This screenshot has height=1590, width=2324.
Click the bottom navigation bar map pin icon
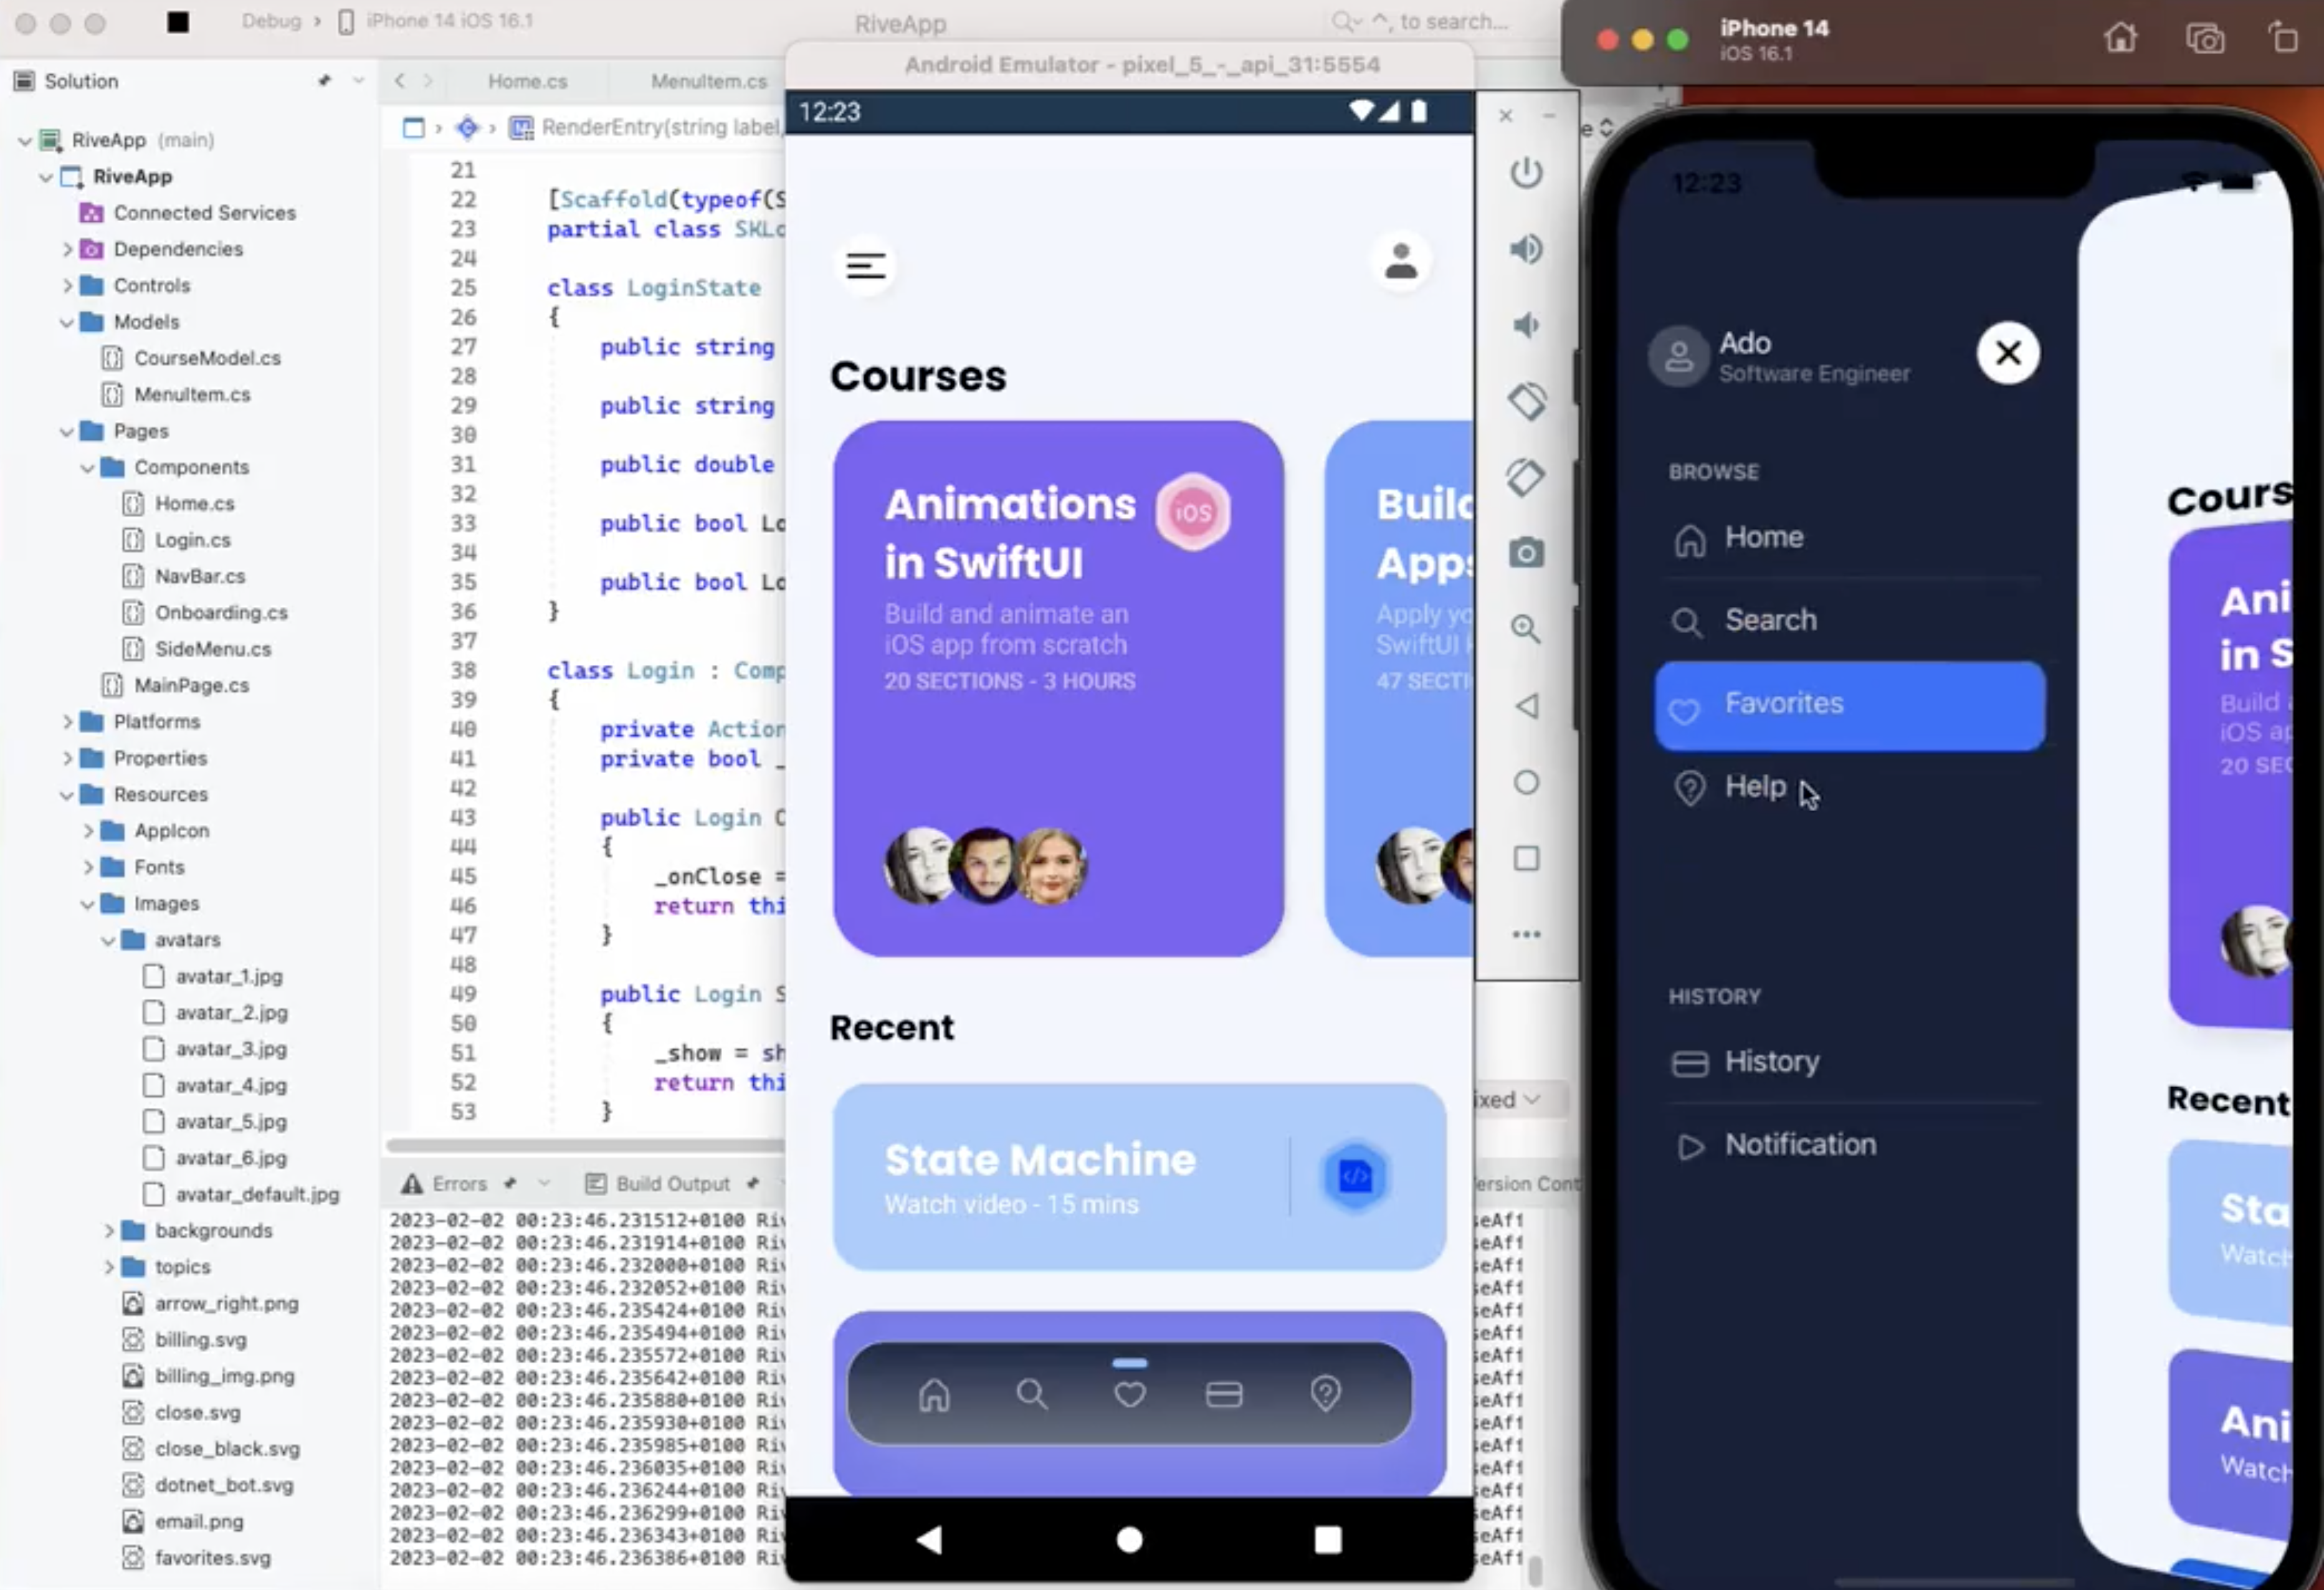click(1326, 1394)
